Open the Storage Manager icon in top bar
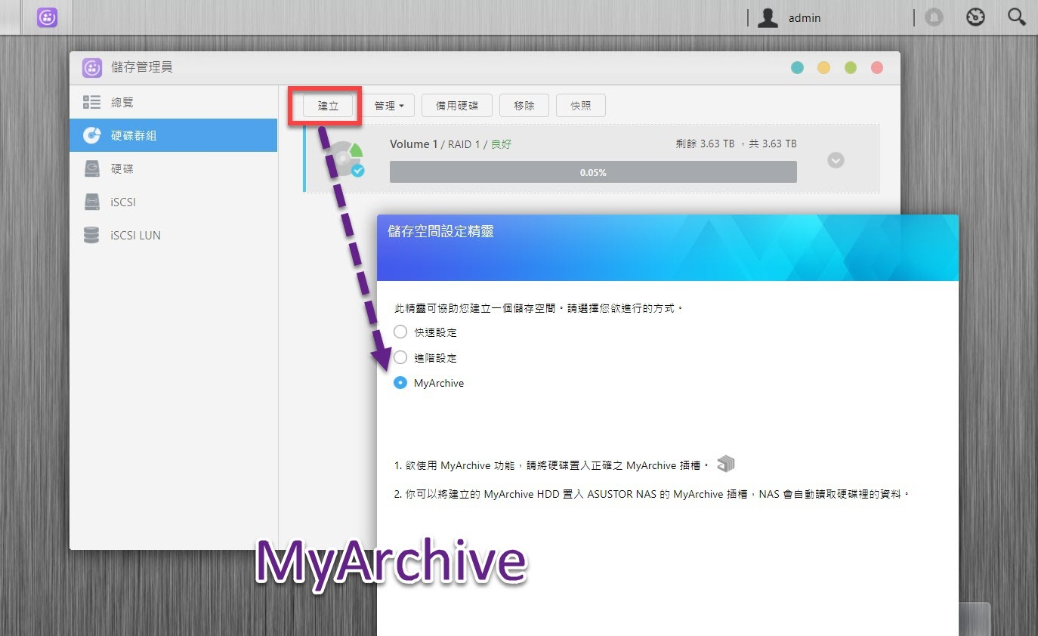Viewport: 1038px width, 636px height. (x=48, y=17)
